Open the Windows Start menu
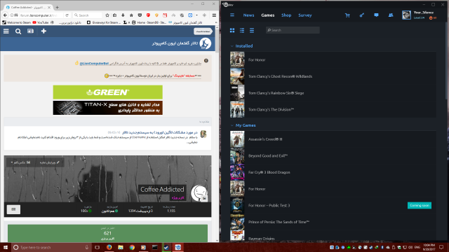 pyautogui.click(x=5, y=247)
